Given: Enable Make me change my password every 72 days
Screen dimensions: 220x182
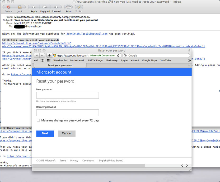Looking at the screenshot, I should (38, 120).
